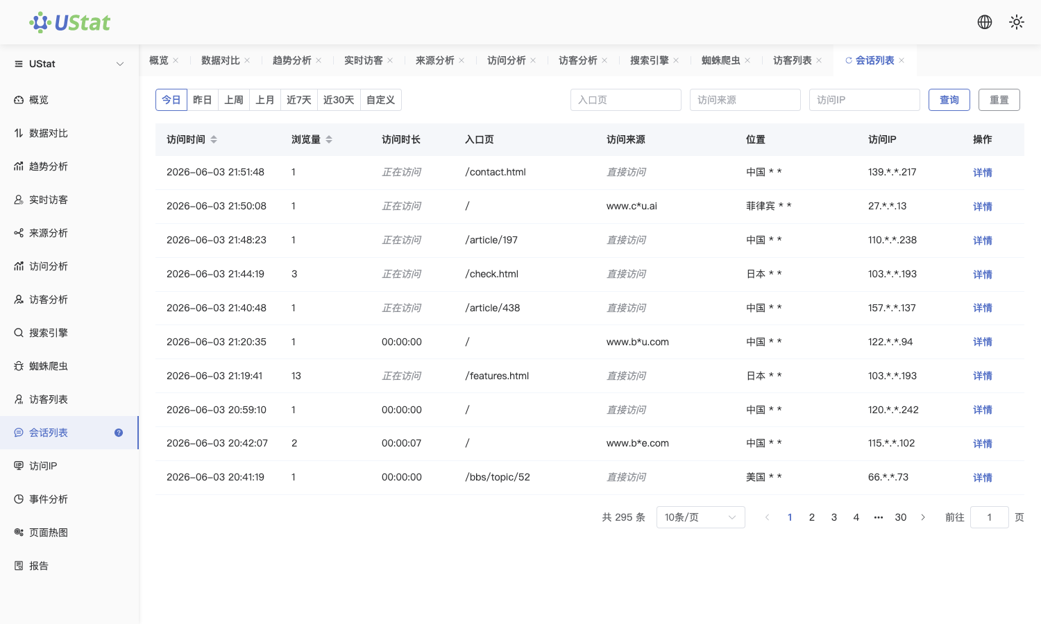Close the 数据对比 tab
This screenshot has width=1041, height=624.
pyautogui.click(x=247, y=60)
